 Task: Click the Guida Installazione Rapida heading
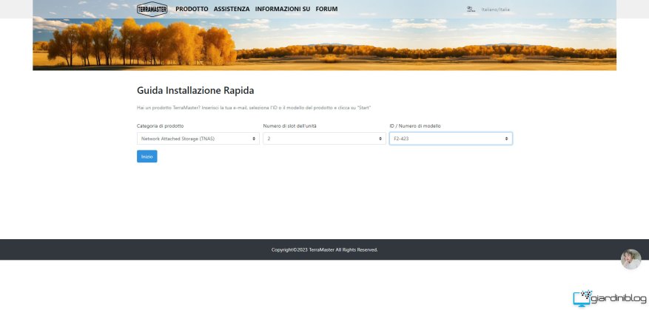(x=195, y=91)
